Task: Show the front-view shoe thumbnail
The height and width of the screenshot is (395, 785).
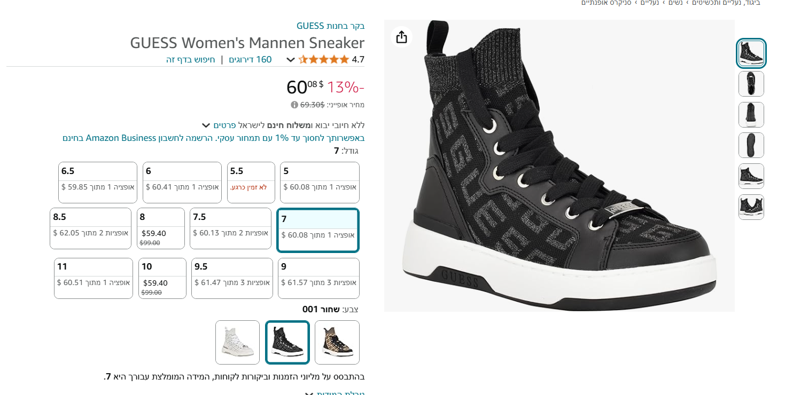Action: [x=751, y=84]
